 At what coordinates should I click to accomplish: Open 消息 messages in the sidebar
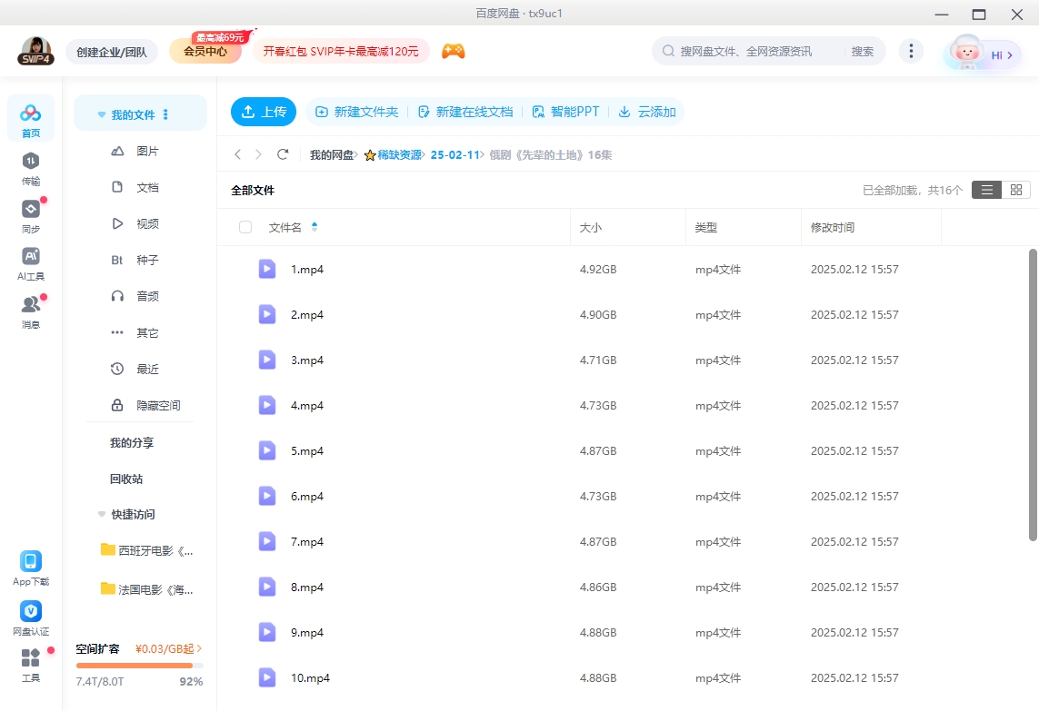(x=30, y=309)
